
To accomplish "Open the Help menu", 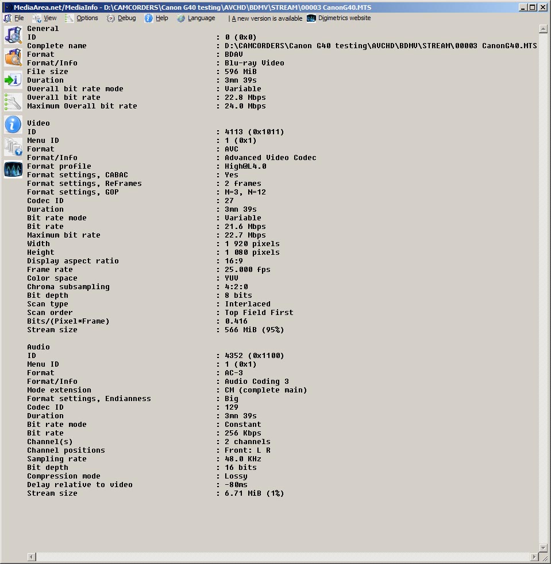I will tap(156, 18).
